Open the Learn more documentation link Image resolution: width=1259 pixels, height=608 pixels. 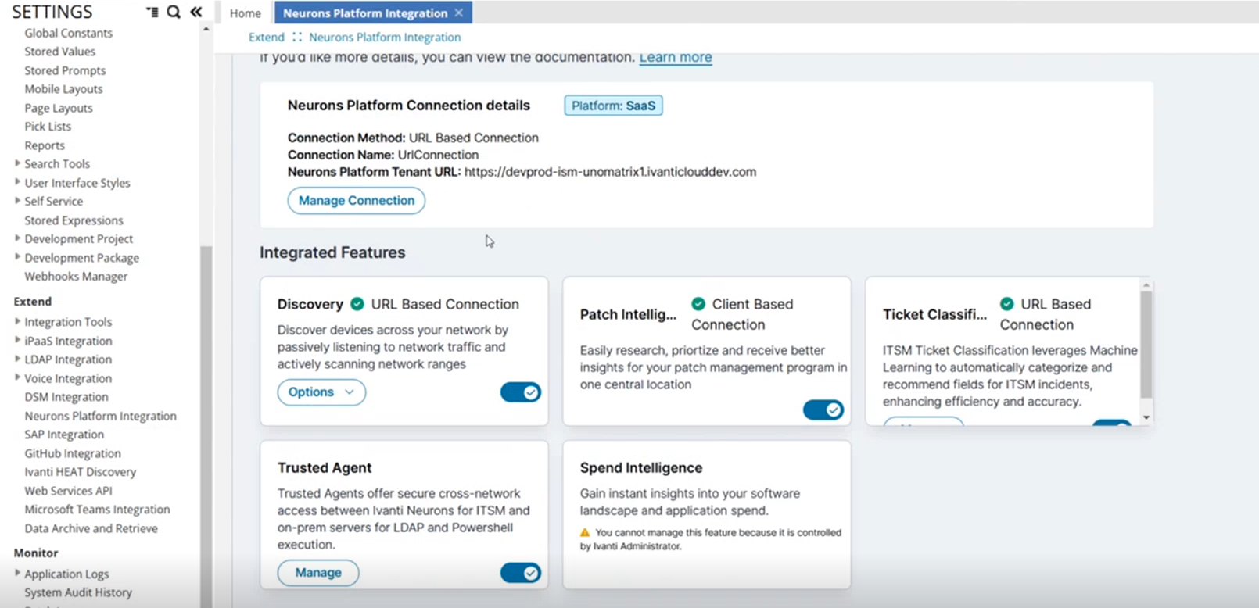676,57
